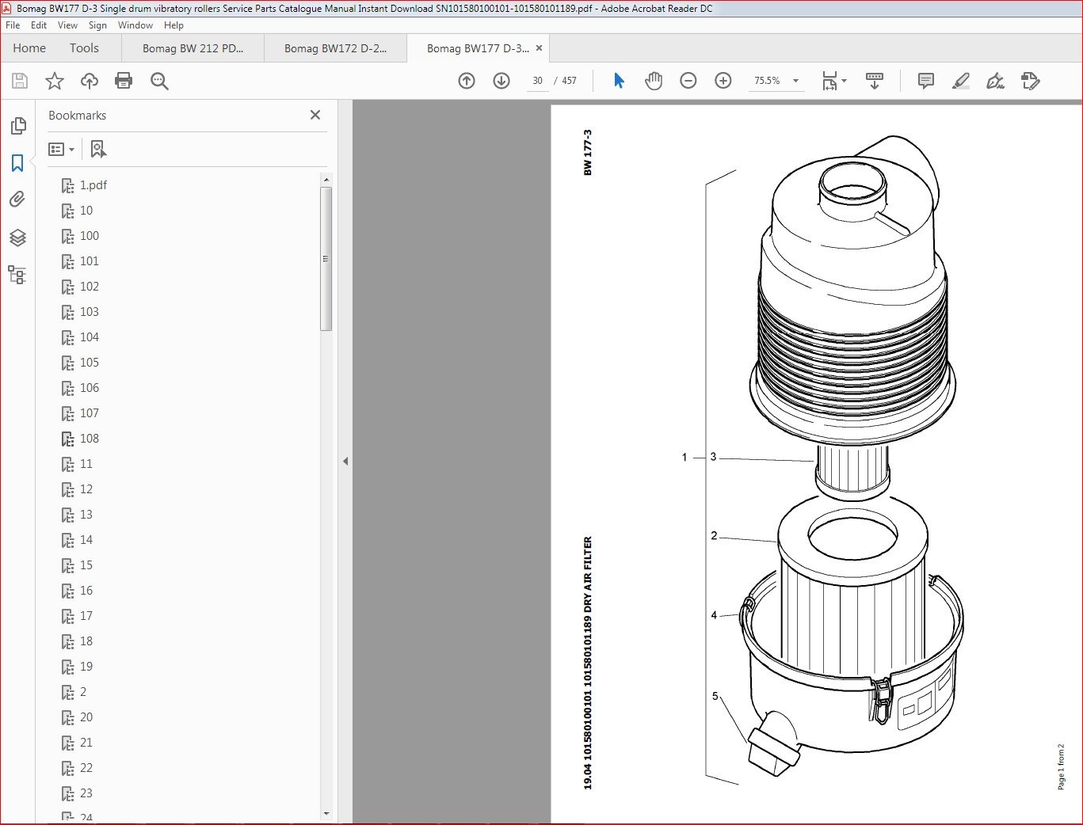Close the Bookmarks panel
Viewport: 1083px width, 825px height.
coord(315,115)
